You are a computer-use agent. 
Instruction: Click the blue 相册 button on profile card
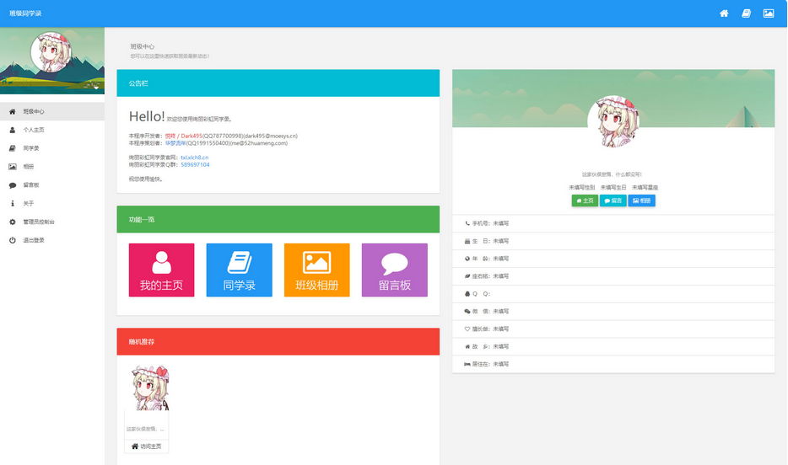(x=641, y=200)
